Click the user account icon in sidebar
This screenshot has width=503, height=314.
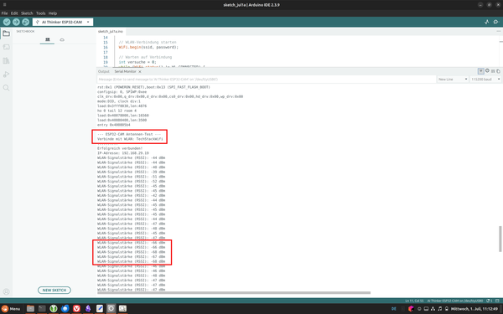coord(6,291)
